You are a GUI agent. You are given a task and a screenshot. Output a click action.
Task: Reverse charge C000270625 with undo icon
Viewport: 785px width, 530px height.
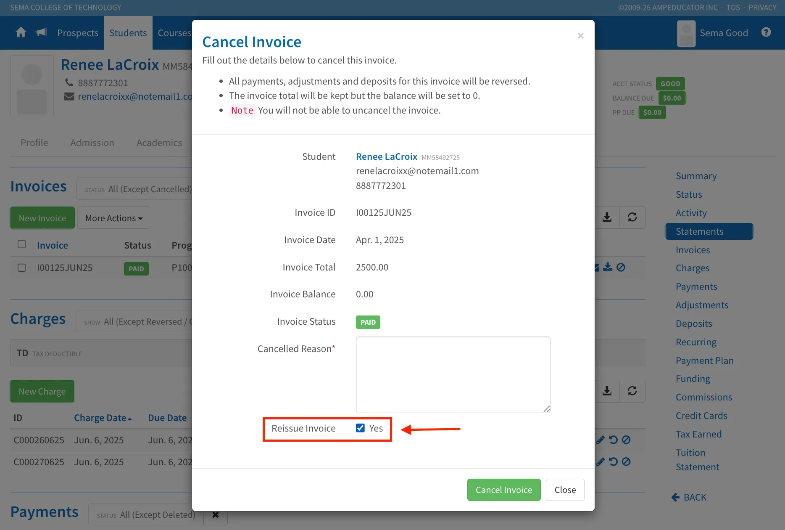[614, 462]
